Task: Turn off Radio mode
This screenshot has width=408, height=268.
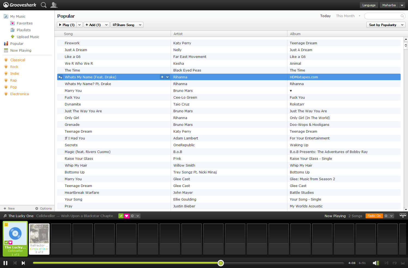Action: [x=374, y=216]
